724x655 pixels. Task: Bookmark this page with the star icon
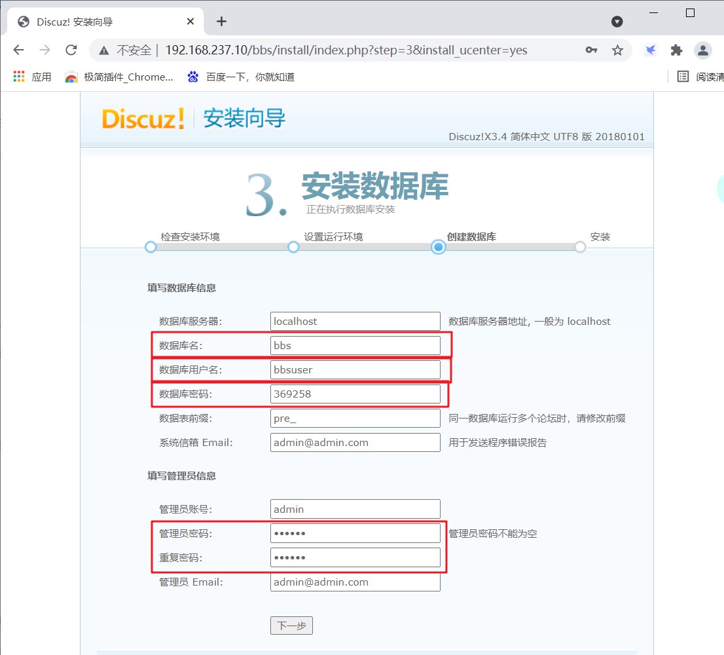[617, 50]
